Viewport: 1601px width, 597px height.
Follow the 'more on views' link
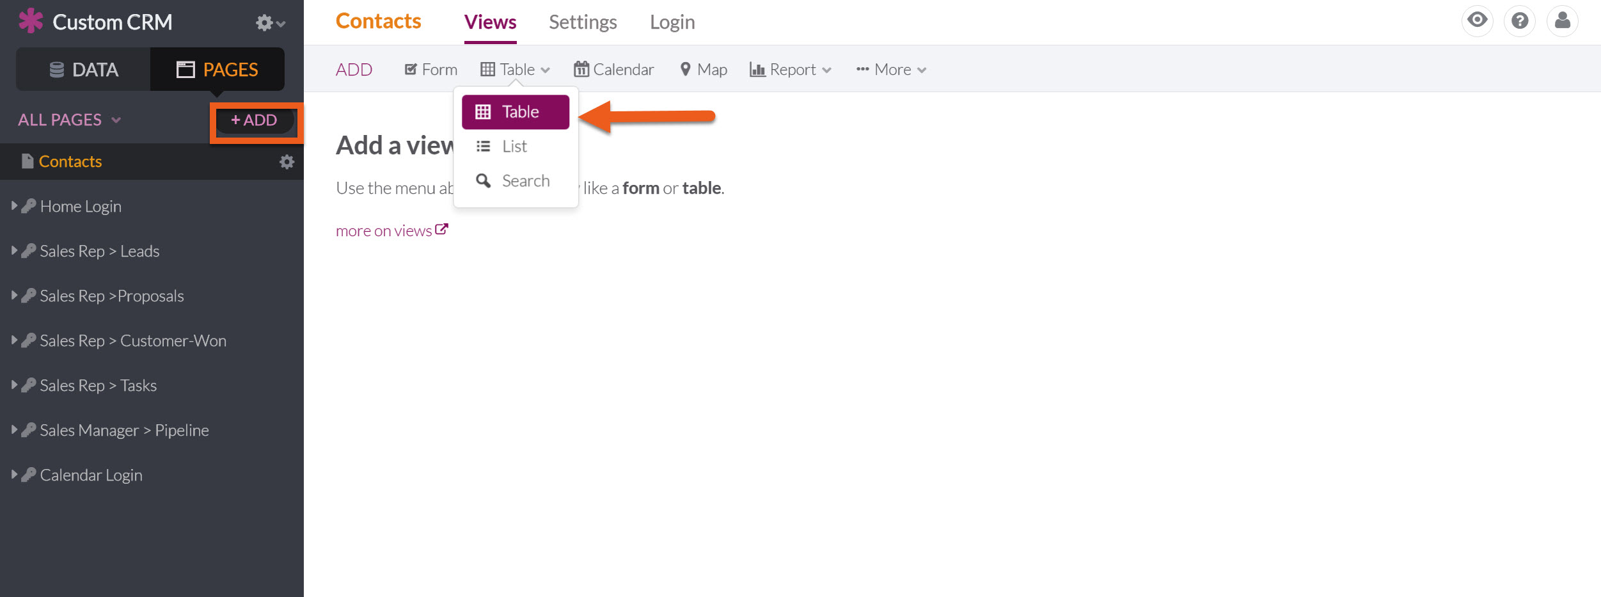point(392,230)
